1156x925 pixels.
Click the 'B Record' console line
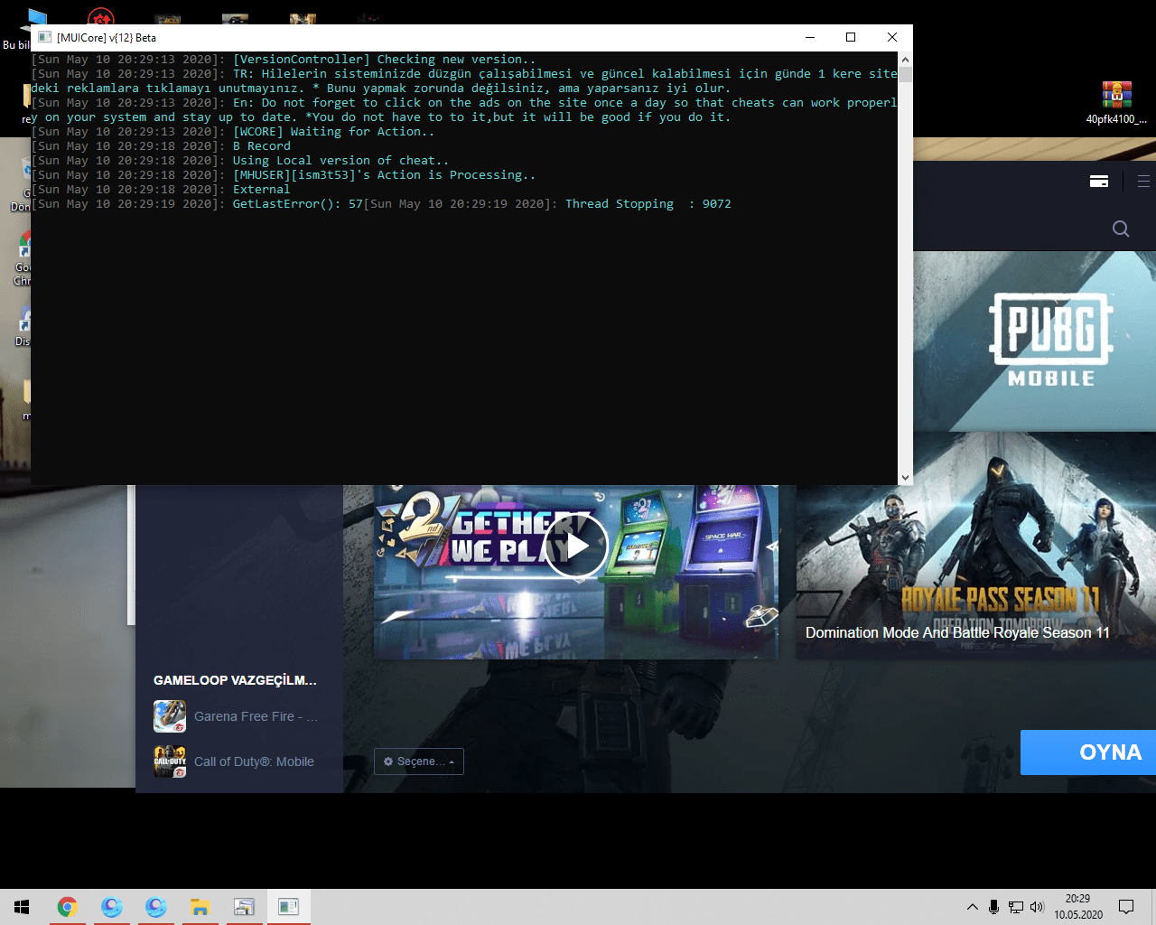coord(262,146)
